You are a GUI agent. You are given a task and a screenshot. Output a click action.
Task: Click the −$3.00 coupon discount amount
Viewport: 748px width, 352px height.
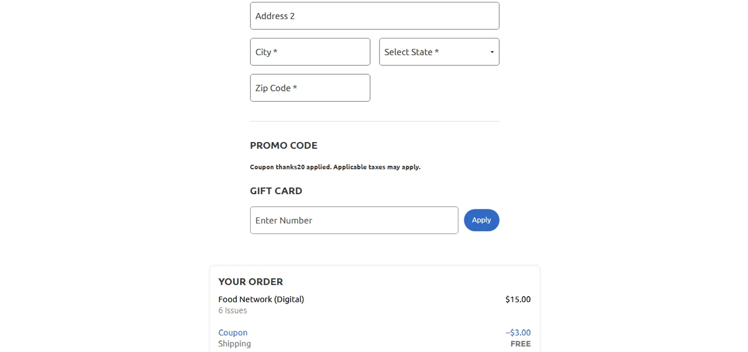(518, 333)
